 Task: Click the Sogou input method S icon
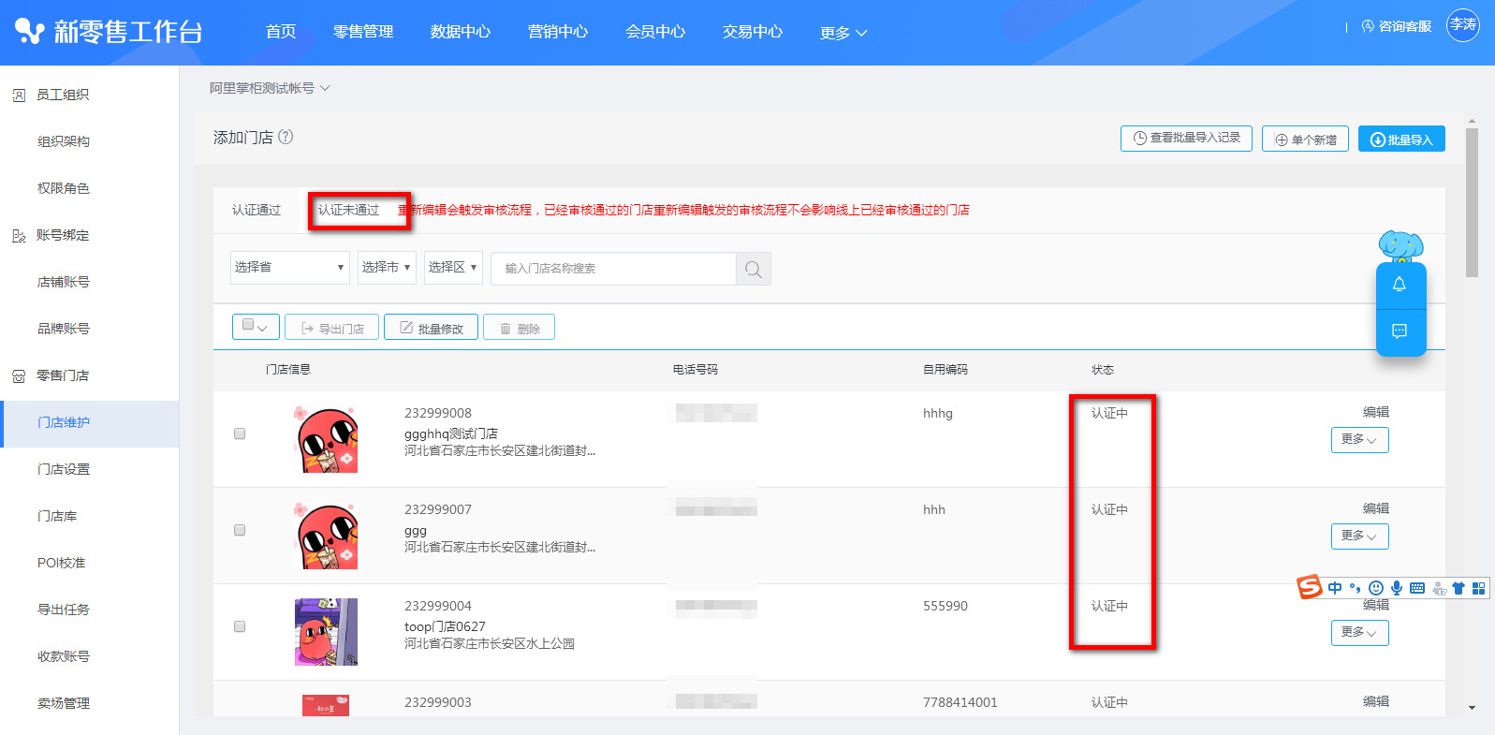1310,587
